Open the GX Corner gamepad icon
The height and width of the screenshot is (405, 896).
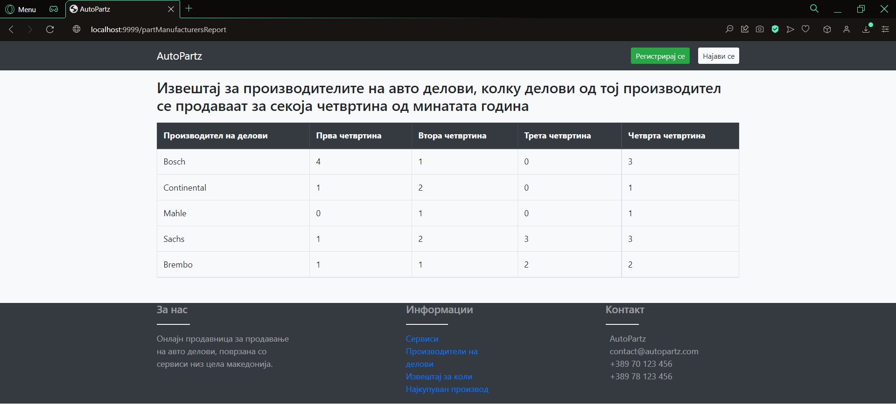(54, 9)
